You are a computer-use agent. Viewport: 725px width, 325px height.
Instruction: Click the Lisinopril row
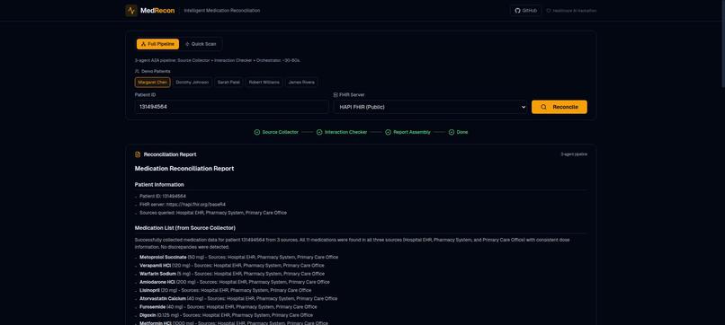point(225,290)
